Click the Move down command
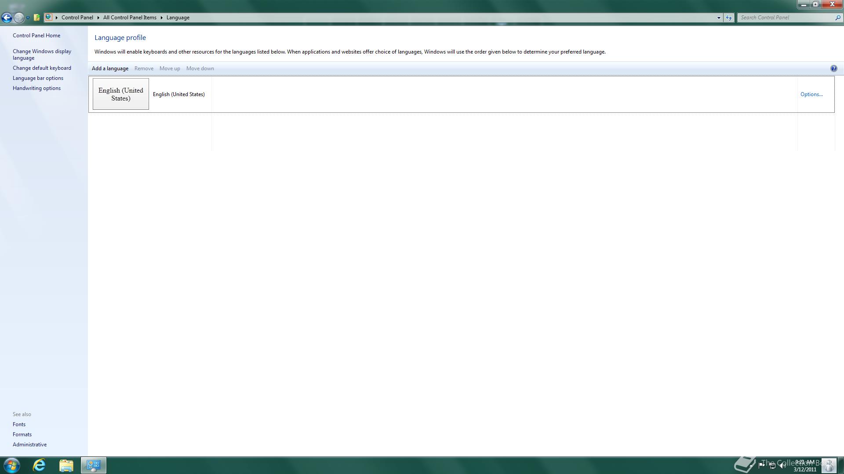 [200, 68]
